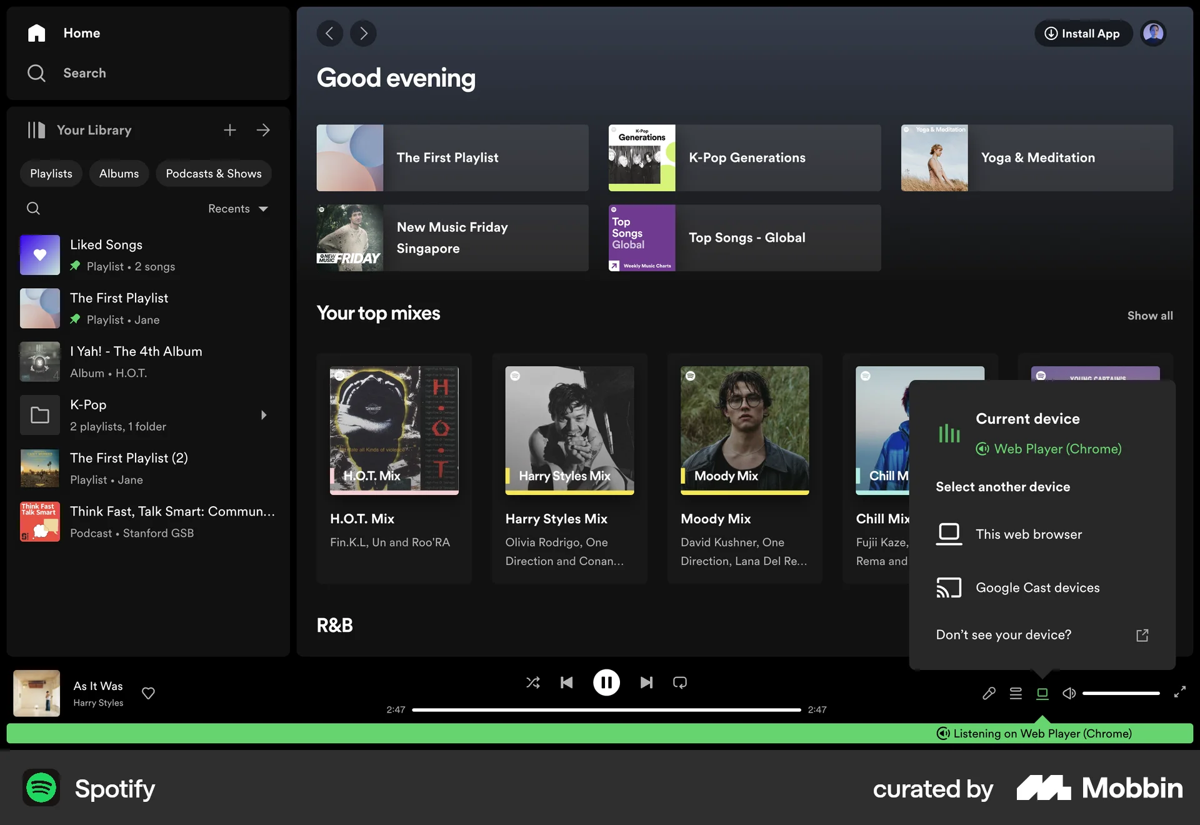The image size is (1200, 825).
Task: Open the playback queue
Action: [1016, 693]
